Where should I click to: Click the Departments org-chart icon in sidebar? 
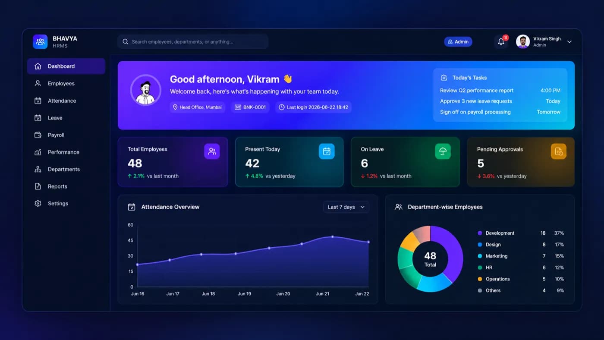pos(38,170)
